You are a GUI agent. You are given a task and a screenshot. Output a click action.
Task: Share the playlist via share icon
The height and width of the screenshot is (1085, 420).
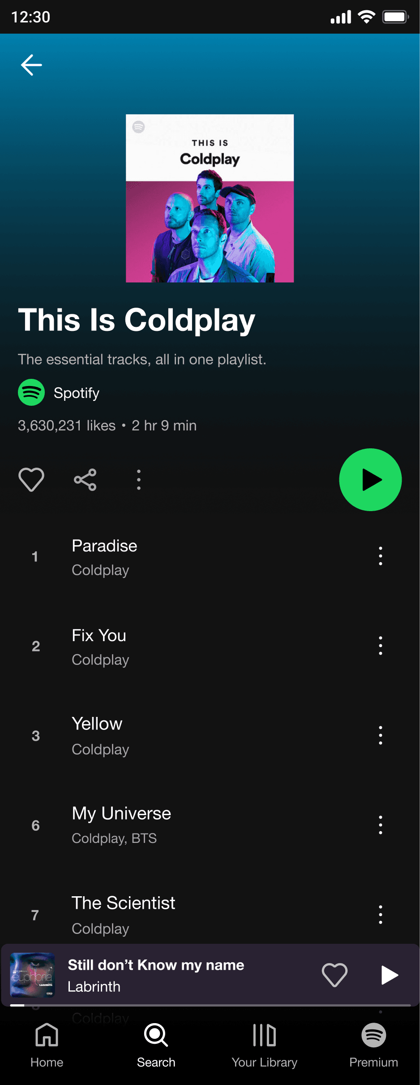85,480
